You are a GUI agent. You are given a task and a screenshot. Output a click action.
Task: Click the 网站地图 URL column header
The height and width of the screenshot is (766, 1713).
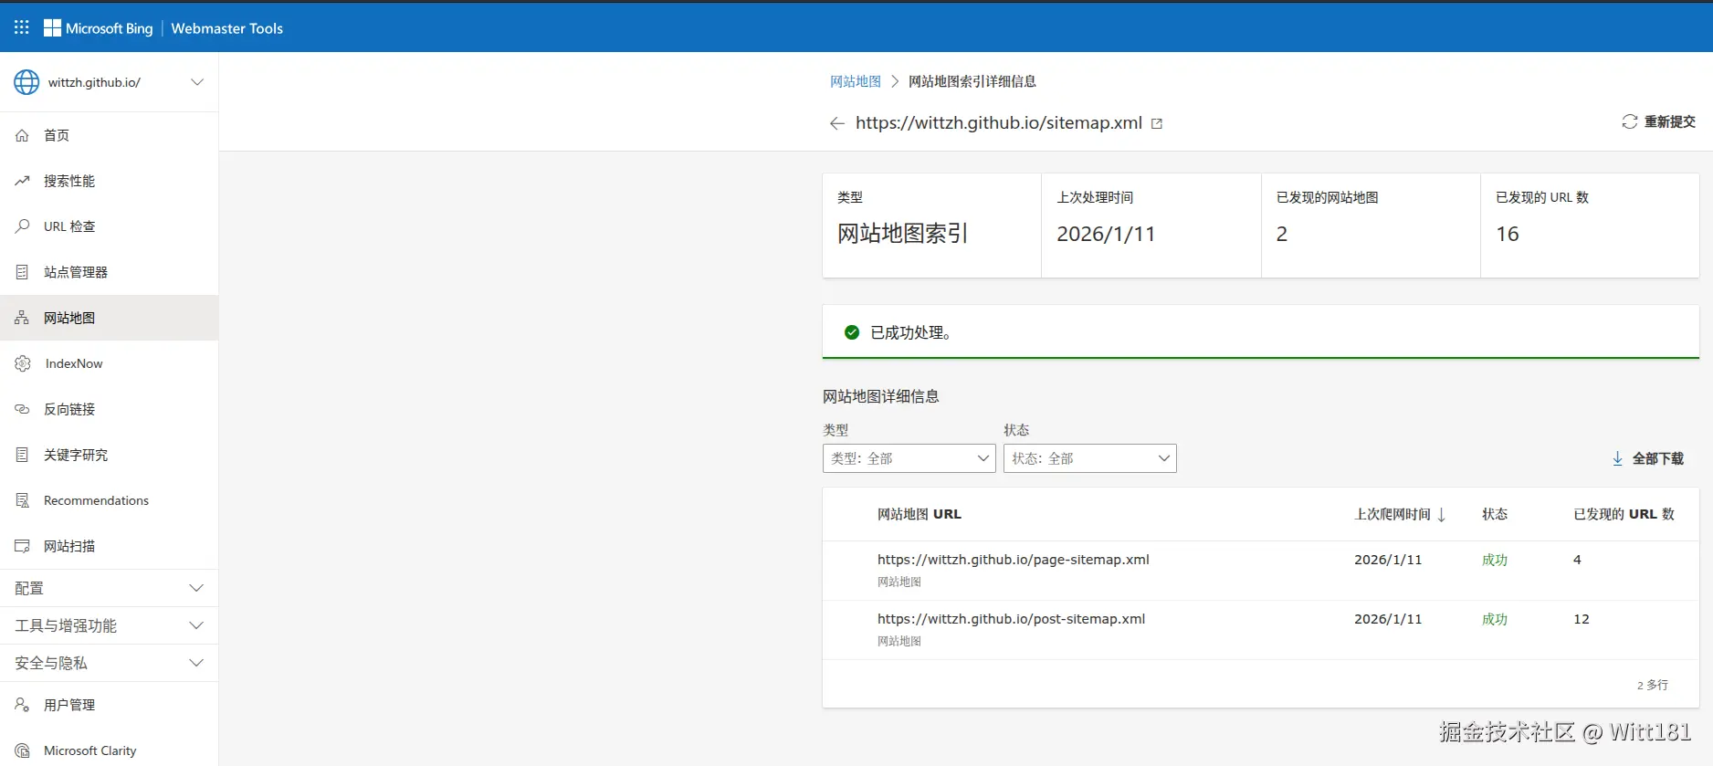click(x=920, y=514)
